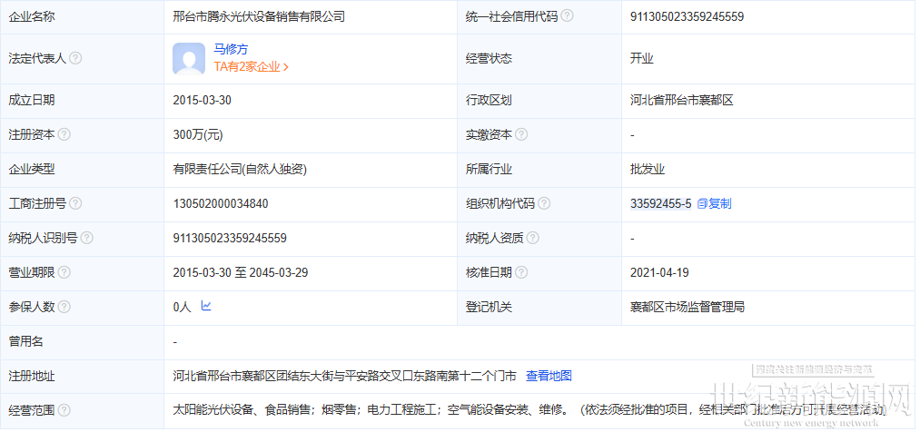Image resolution: width=920 pixels, height=432 pixels.
Task: Show the tooltip icon for 注册资本
Action: tap(64, 134)
